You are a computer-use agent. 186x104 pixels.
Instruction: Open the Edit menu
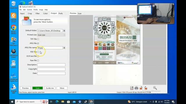(24, 10)
